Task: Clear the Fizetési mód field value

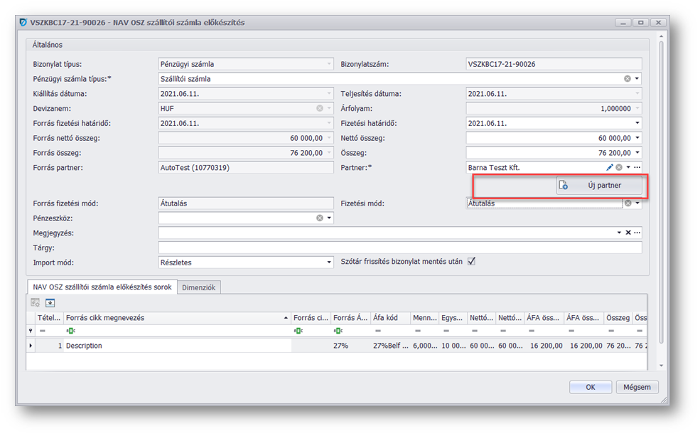Action: [x=628, y=203]
